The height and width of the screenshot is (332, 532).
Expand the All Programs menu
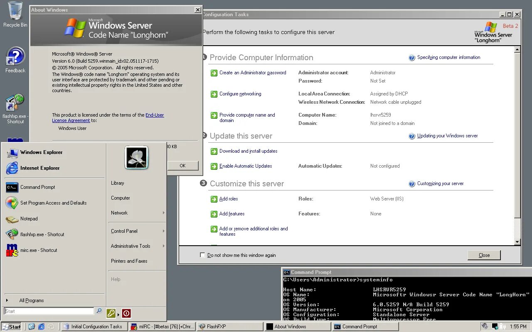coord(31,300)
